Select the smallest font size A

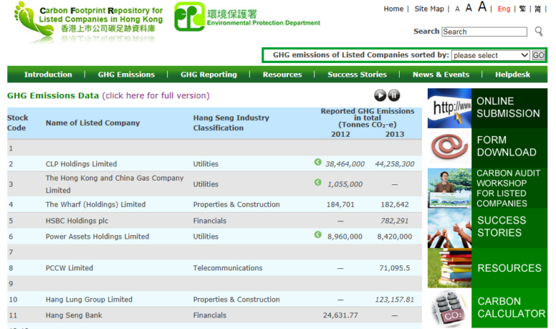point(458,9)
